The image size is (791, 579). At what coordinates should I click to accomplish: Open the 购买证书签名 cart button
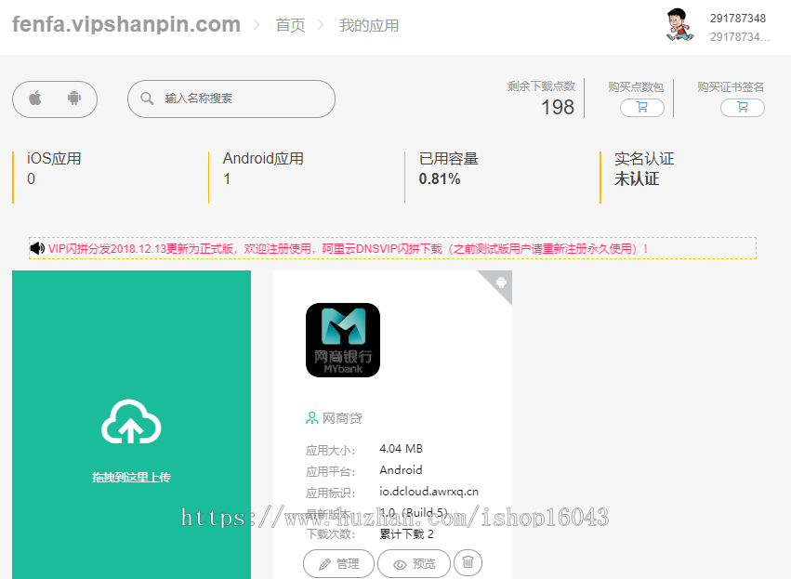742,108
